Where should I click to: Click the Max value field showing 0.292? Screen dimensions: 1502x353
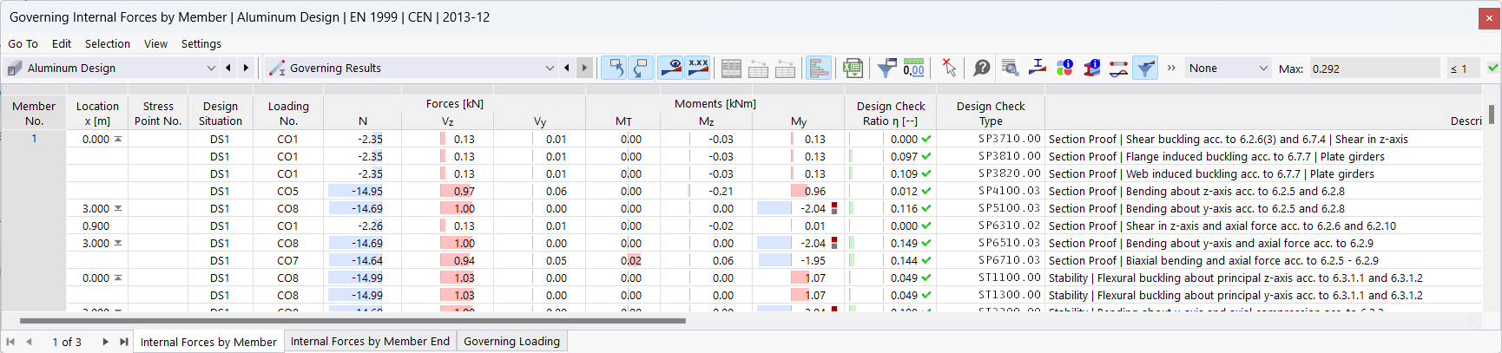click(x=1372, y=69)
